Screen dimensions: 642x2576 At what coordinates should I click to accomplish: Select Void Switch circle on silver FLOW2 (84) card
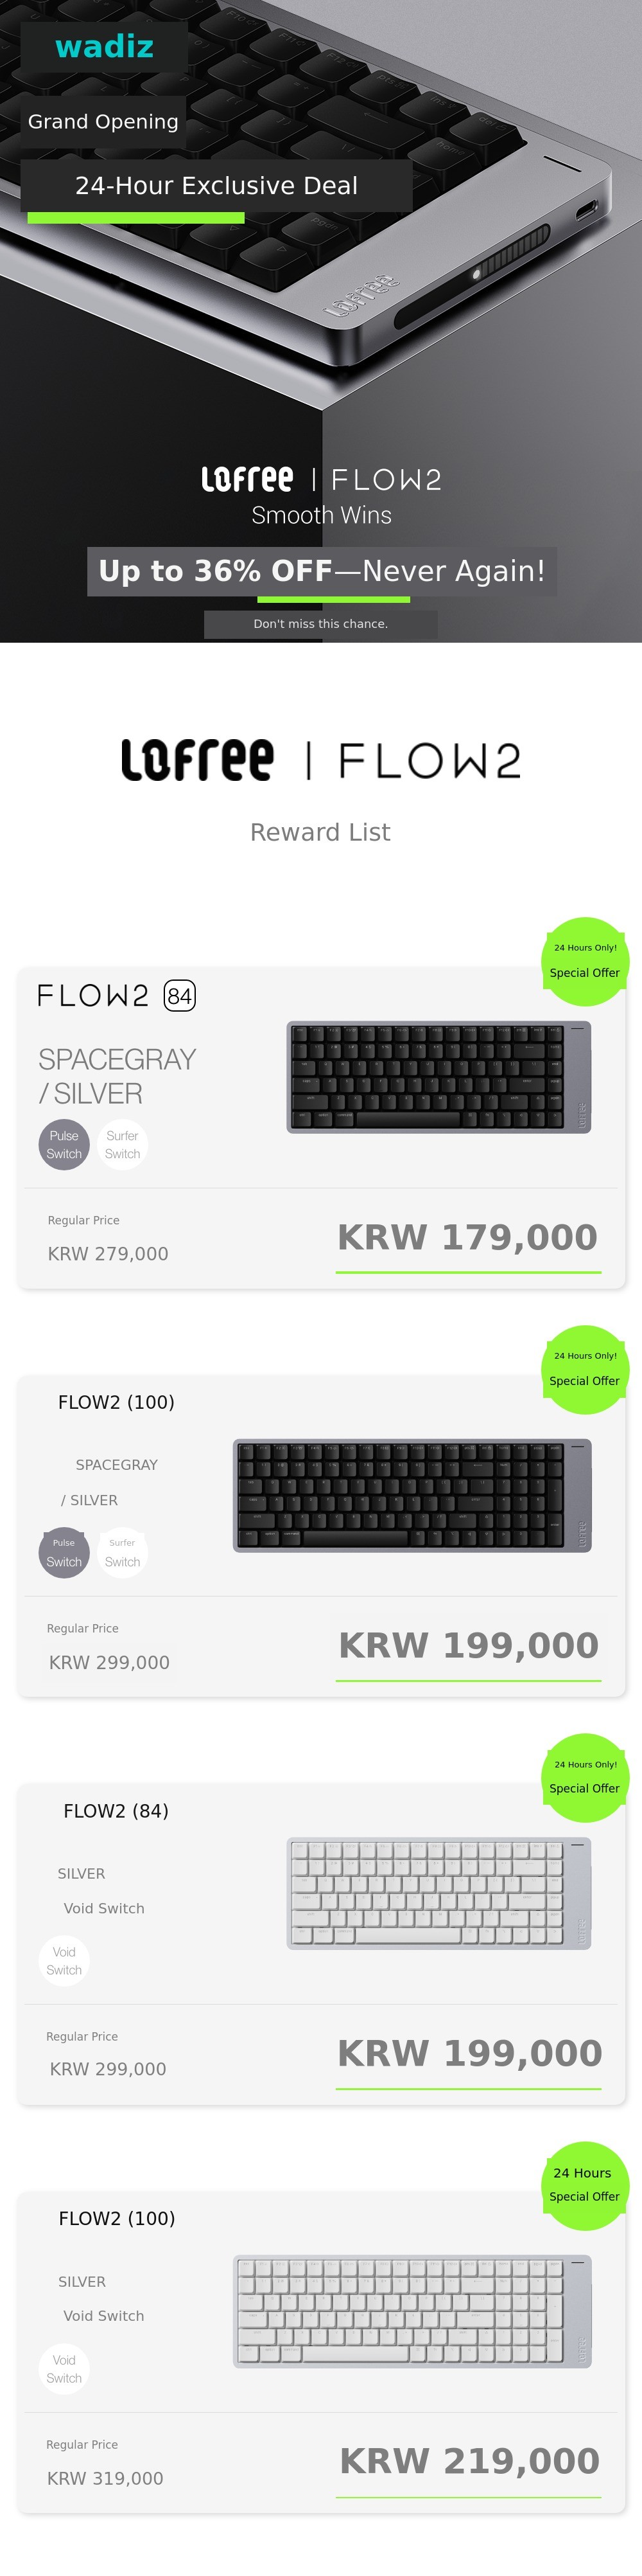tap(64, 1961)
